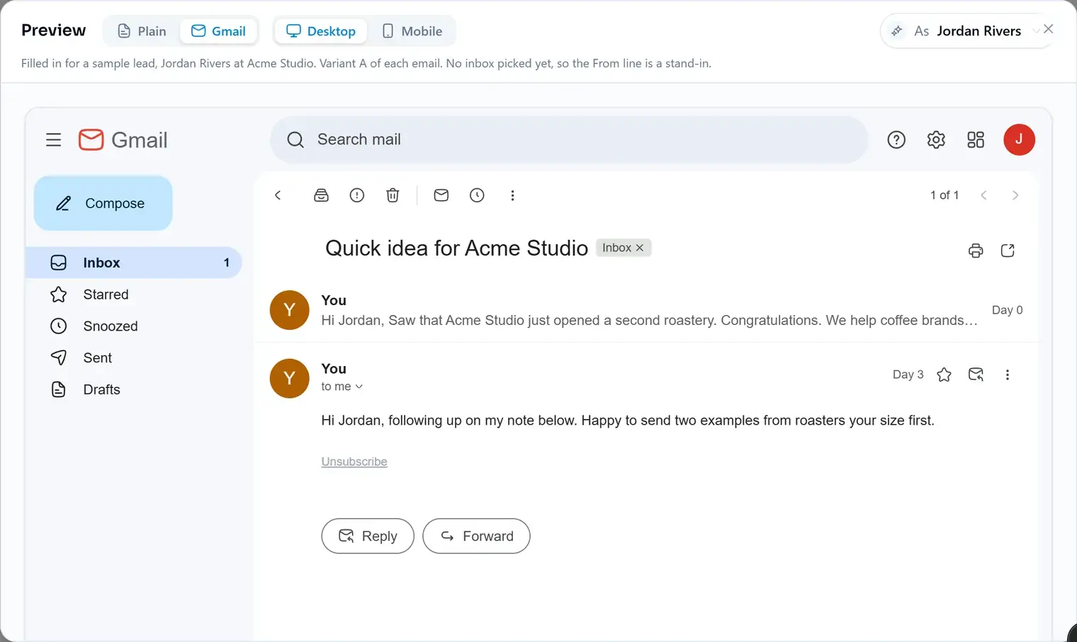Click the 'Day 0' timestamp
Viewport: 1077px width, 642px height.
pyautogui.click(x=1007, y=310)
